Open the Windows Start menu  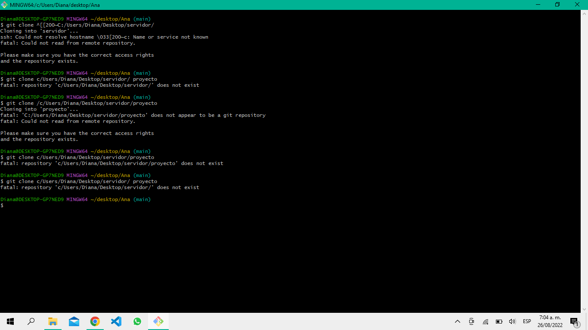click(x=10, y=321)
